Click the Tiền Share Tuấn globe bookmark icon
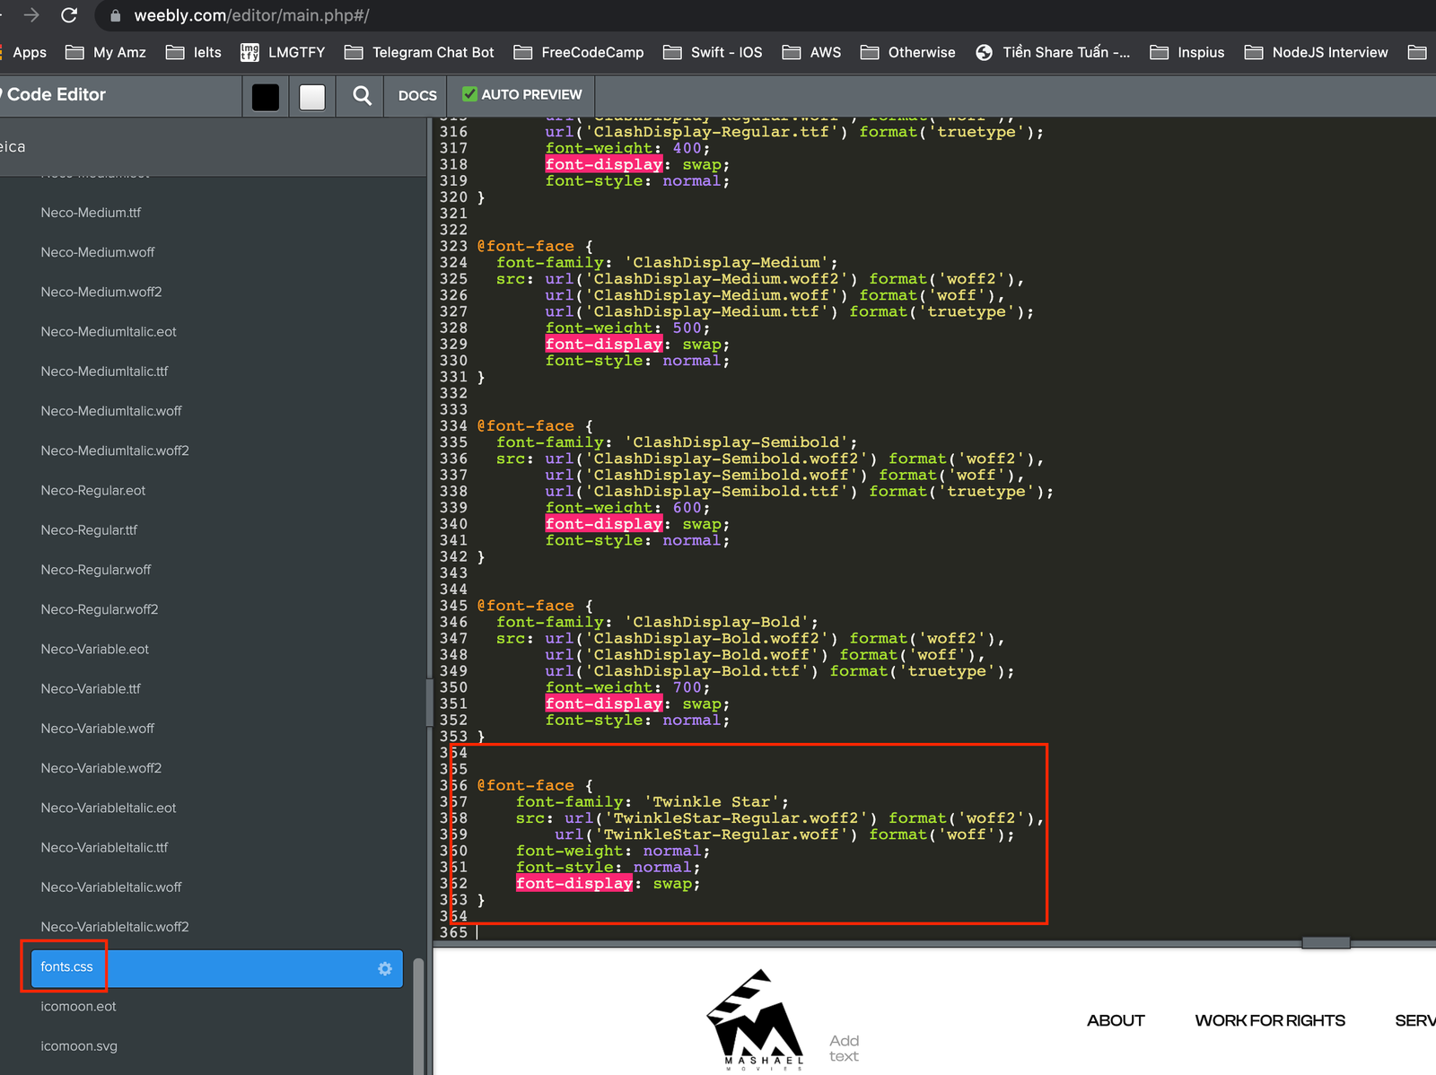This screenshot has height=1075, width=1436. point(985,52)
